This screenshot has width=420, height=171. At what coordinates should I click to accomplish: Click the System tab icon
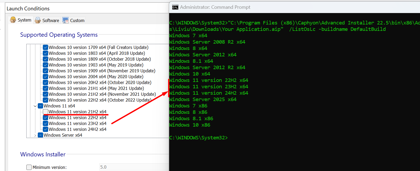(13, 20)
